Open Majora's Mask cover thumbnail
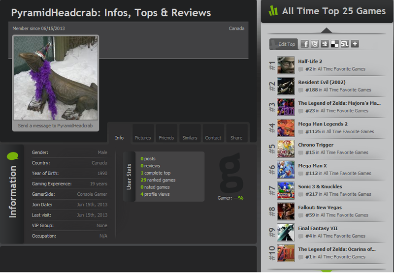 (x=286, y=107)
